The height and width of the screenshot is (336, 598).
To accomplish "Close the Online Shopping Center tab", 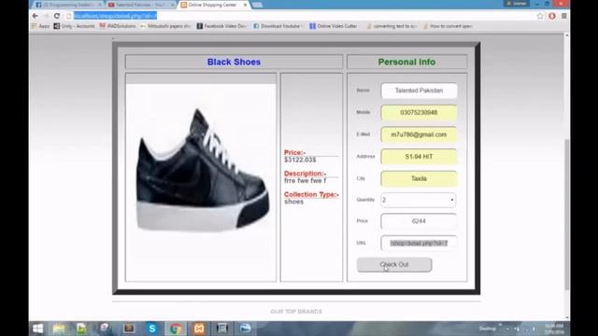I will click(245, 5).
